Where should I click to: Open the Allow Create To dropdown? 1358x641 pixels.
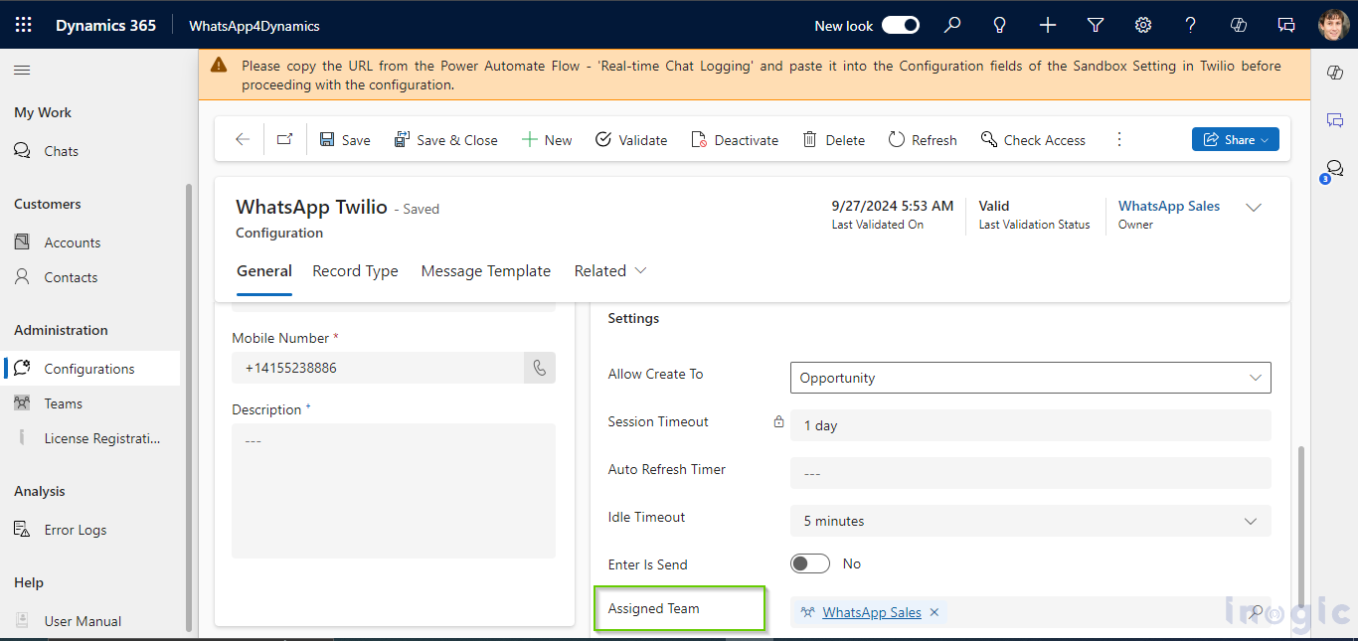1030,378
